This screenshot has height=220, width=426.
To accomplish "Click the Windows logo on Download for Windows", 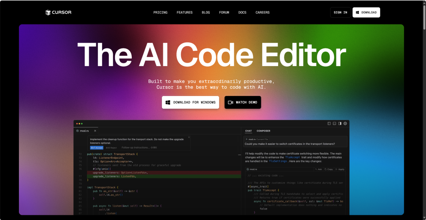I will click(x=168, y=102).
